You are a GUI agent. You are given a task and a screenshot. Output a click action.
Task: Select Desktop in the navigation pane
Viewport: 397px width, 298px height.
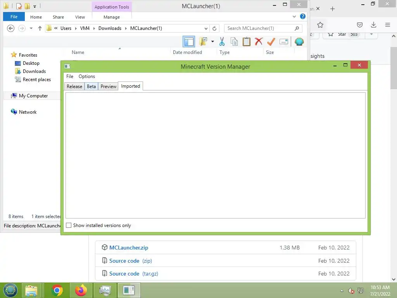point(31,63)
